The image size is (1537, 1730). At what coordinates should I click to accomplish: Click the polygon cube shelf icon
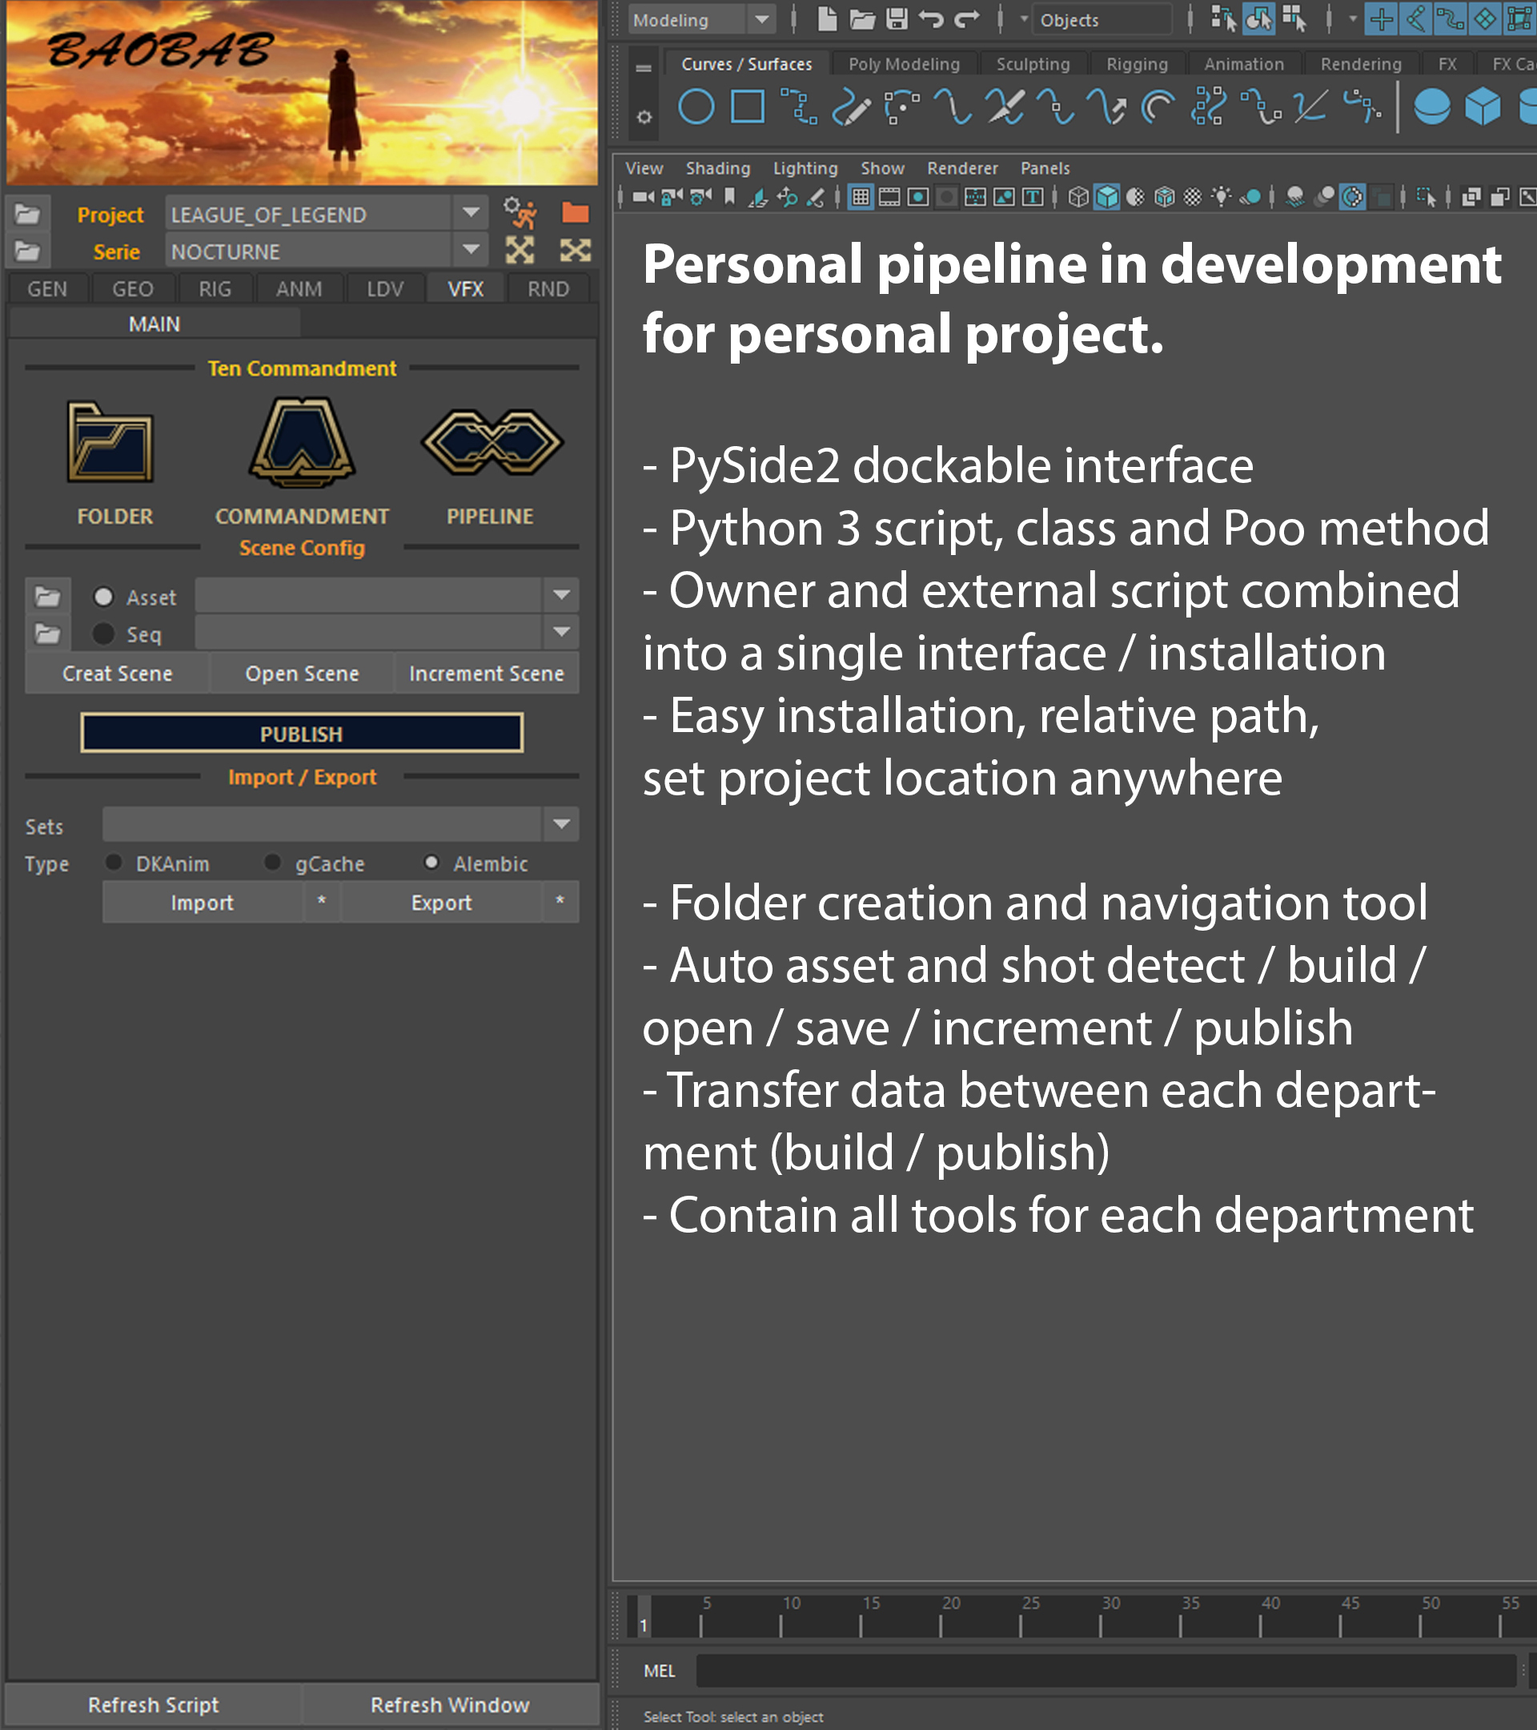(x=1482, y=107)
